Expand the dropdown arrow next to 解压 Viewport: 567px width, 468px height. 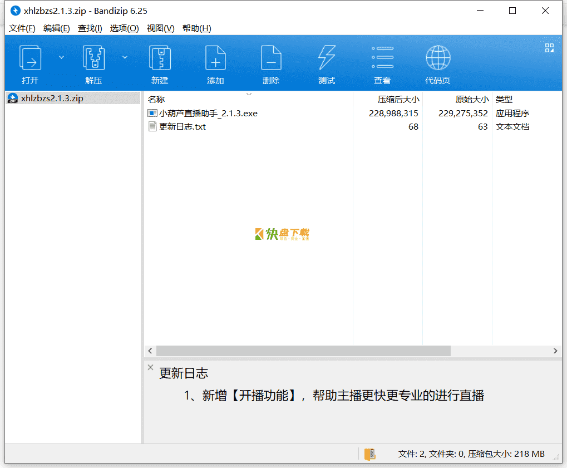[x=125, y=57]
